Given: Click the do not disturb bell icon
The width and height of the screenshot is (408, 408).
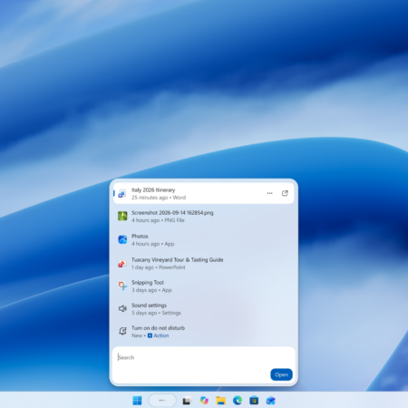Looking at the screenshot, I should (x=122, y=331).
